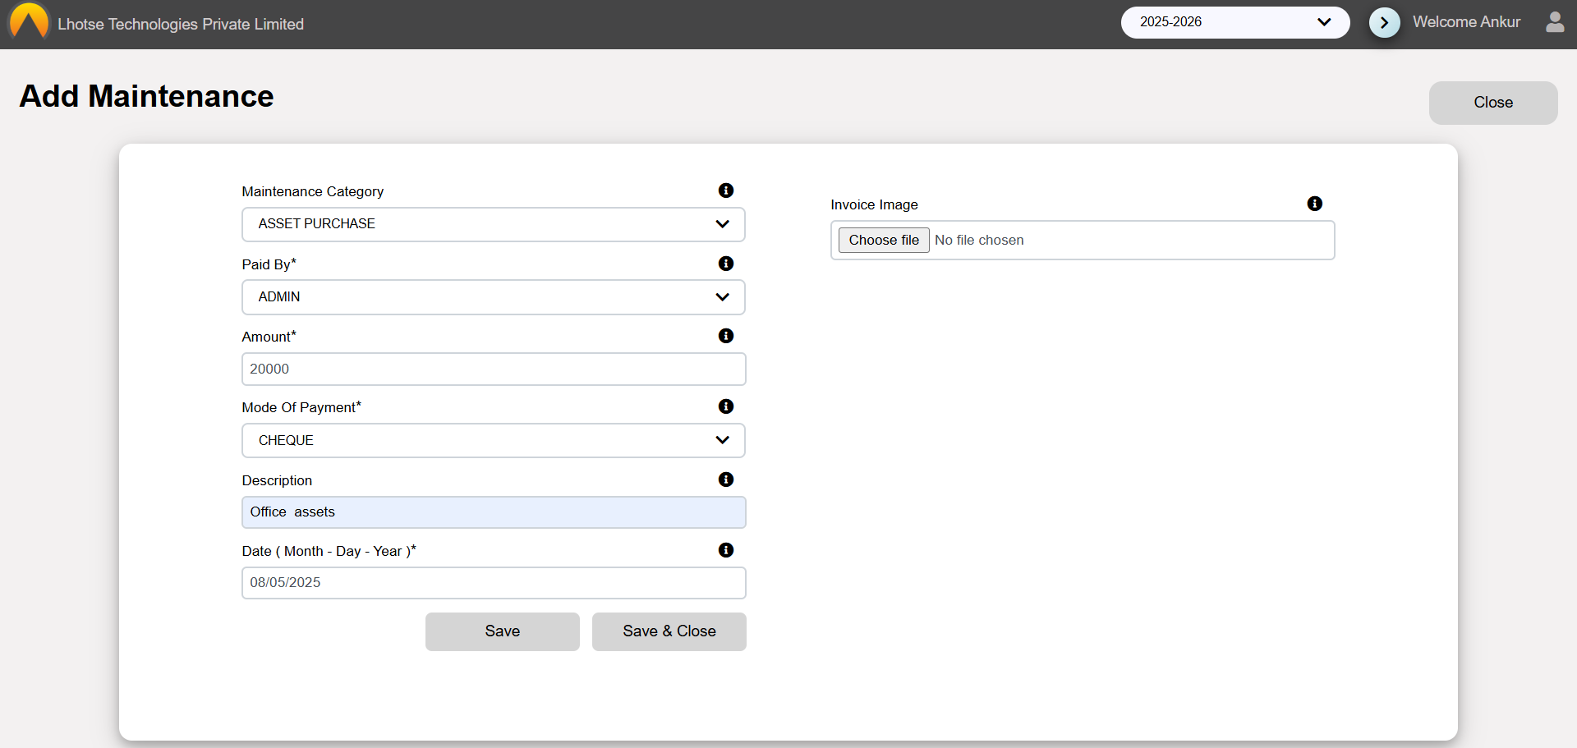The width and height of the screenshot is (1577, 748).
Task: Click the Add Maintenance heading
Action: tap(146, 96)
